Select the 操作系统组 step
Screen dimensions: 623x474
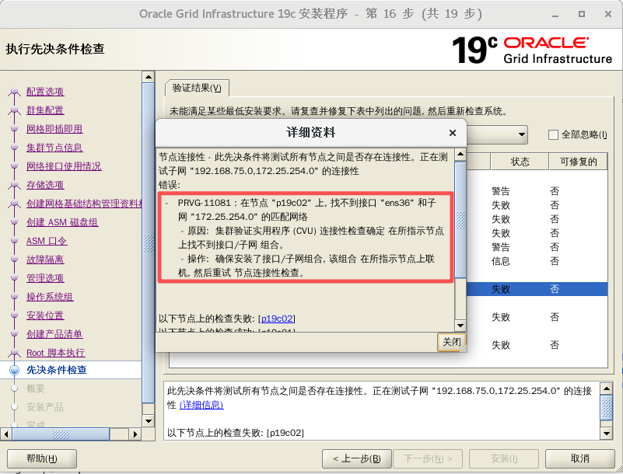point(50,297)
